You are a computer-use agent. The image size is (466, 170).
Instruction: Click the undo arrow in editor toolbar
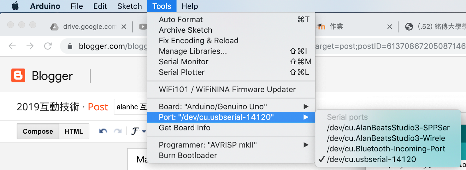pyautogui.click(x=103, y=131)
